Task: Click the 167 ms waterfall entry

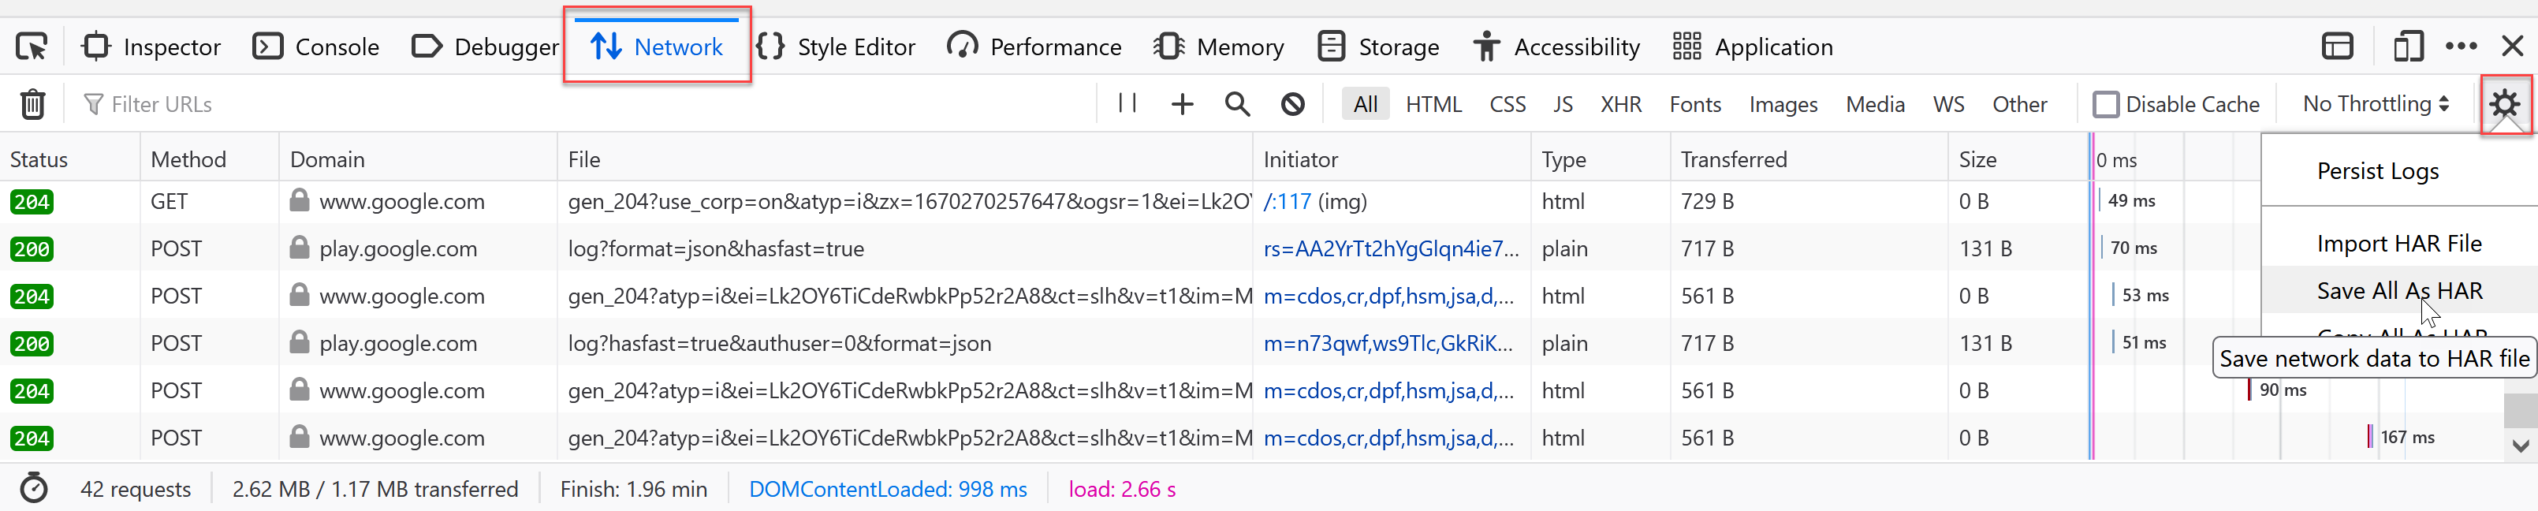Action: tap(2402, 437)
